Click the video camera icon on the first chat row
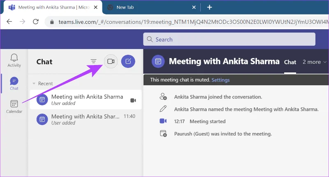The height and width of the screenshot is (177, 329). pyautogui.click(x=133, y=100)
